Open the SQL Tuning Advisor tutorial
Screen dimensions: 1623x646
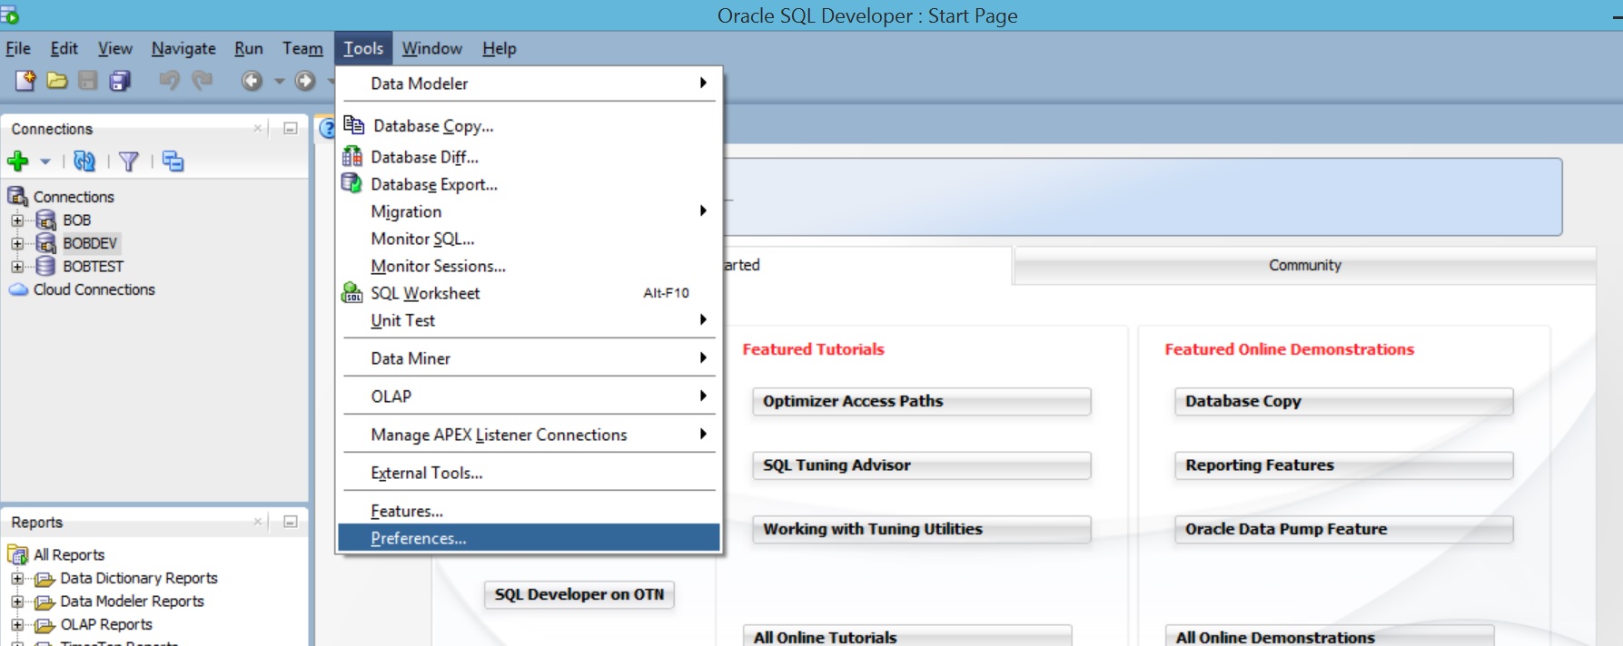point(922,465)
